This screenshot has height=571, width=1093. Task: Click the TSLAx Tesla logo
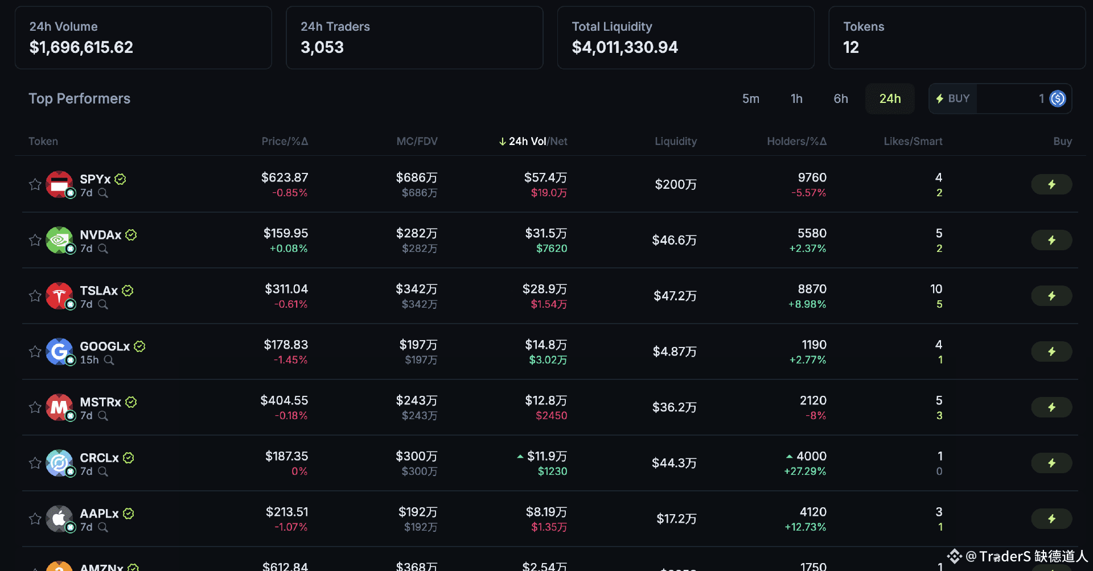pos(60,296)
